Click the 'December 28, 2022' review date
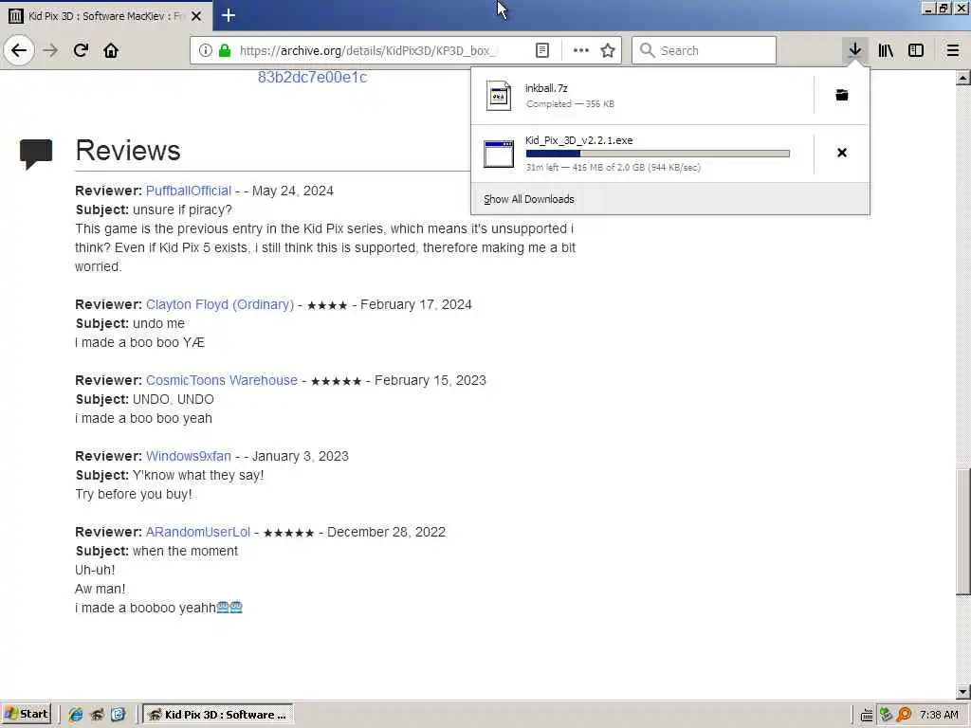 pos(387,532)
